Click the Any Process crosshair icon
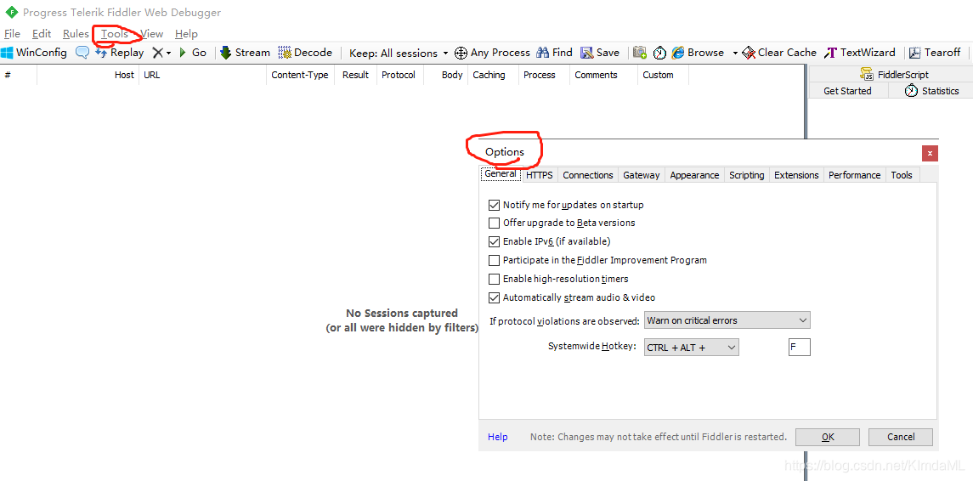Image resolution: width=973 pixels, height=481 pixels. point(461,53)
